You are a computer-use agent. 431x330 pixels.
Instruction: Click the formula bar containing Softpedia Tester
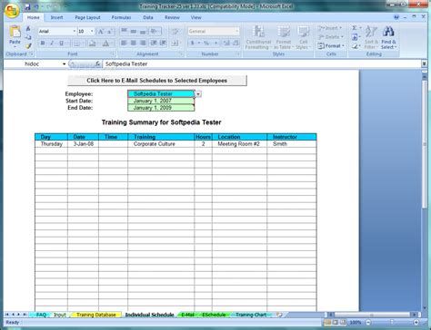(262, 64)
